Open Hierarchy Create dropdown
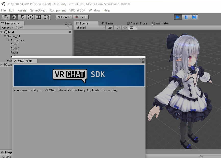Image resolution: width=221 pixels, height=158 pixels. point(7,28)
